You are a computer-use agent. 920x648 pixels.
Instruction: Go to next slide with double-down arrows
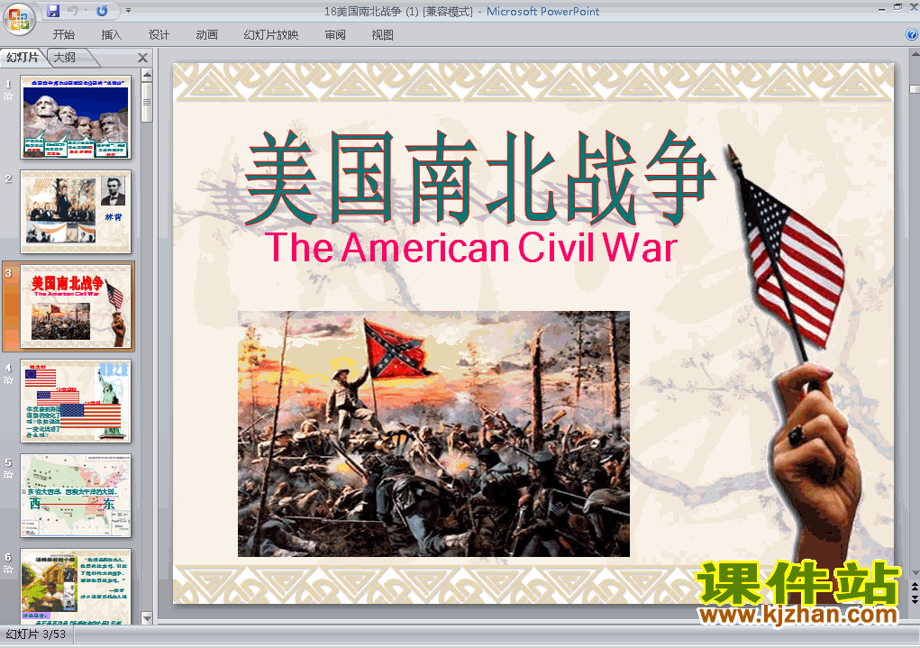(x=915, y=599)
